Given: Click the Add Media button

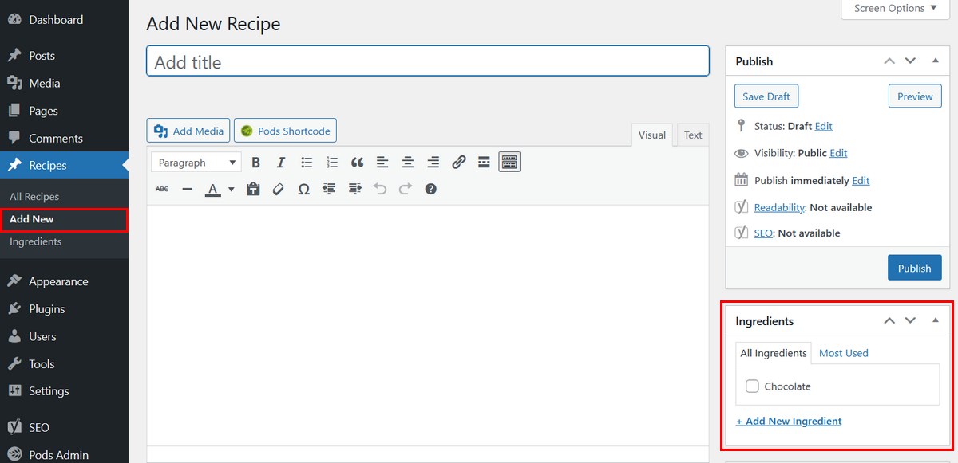Looking at the screenshot, I should click(x=188, y=131).
